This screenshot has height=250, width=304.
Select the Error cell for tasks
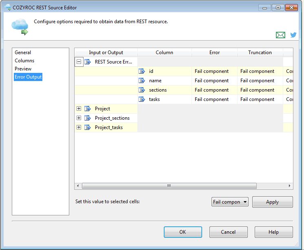pyautogui.click(x=214, y=99)
